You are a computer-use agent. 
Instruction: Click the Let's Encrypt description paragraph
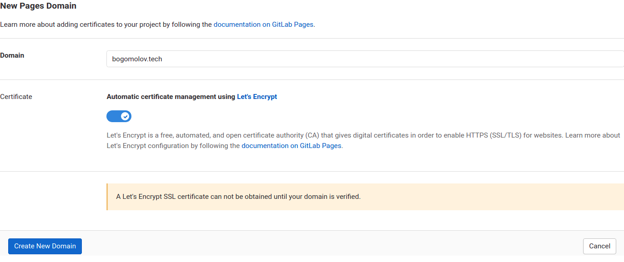tap(363, 140)
